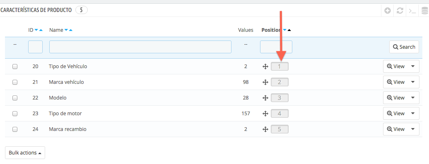The image size is (429, 164).
Task: Sort by Name ascending arrow
Action: (70, 30)
